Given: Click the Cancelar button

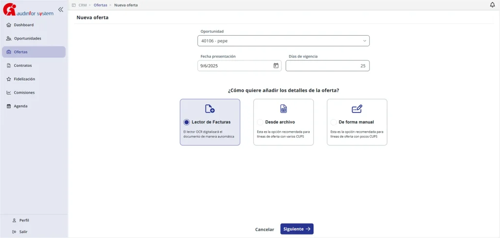Looking at the screenshot, I should click(x=265, y=229).
